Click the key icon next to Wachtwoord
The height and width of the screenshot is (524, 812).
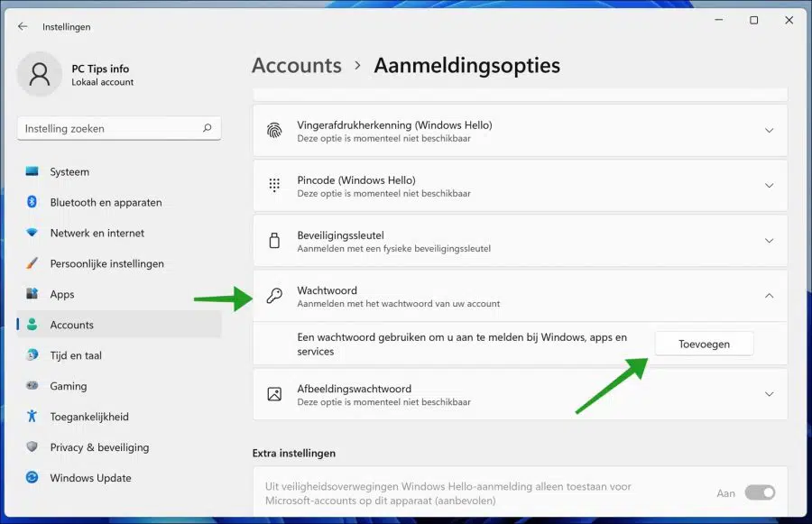tap(274, 295)
